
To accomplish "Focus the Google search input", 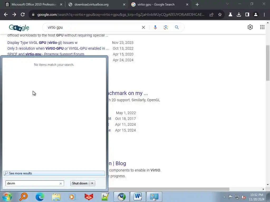I will [x=93, y=27].
